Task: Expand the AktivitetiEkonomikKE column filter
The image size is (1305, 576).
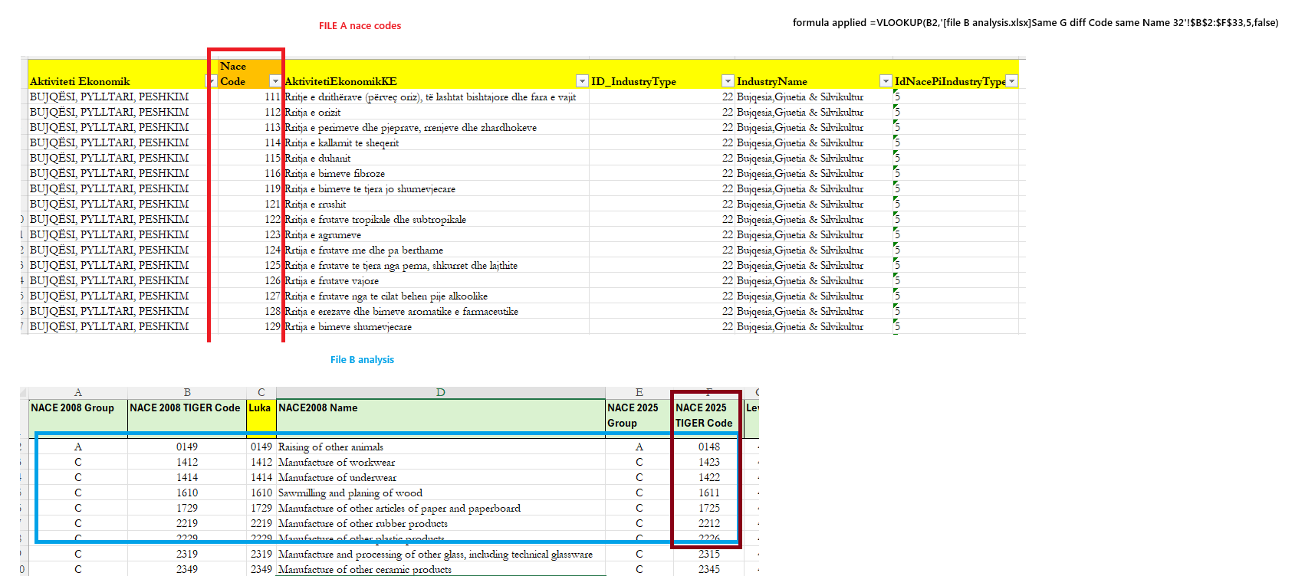Action: [582, 81]
